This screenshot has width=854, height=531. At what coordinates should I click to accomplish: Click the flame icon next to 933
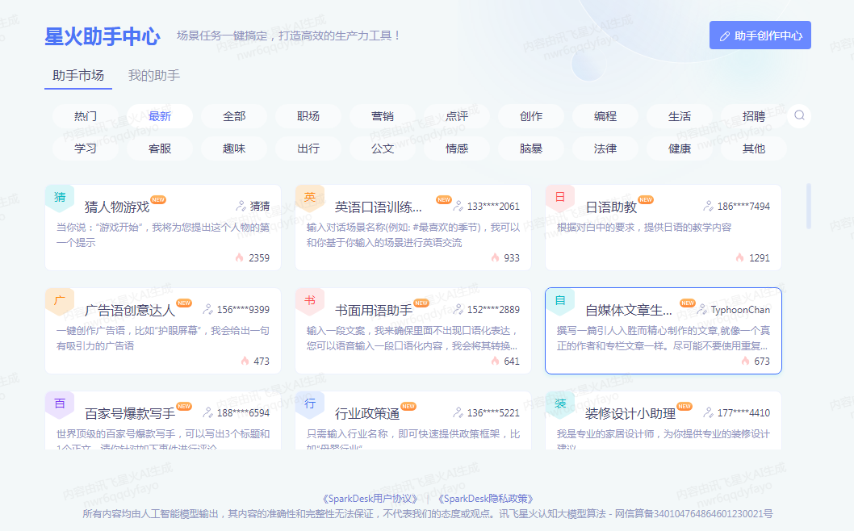pos(495,257)
